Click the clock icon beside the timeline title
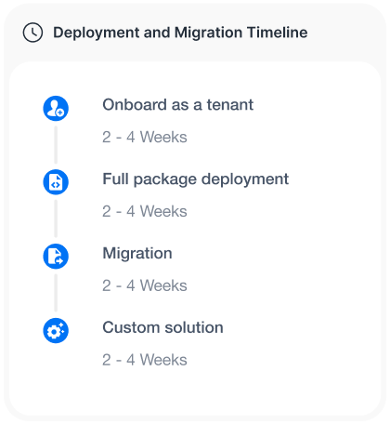390x424 pixels. point(32,33)
